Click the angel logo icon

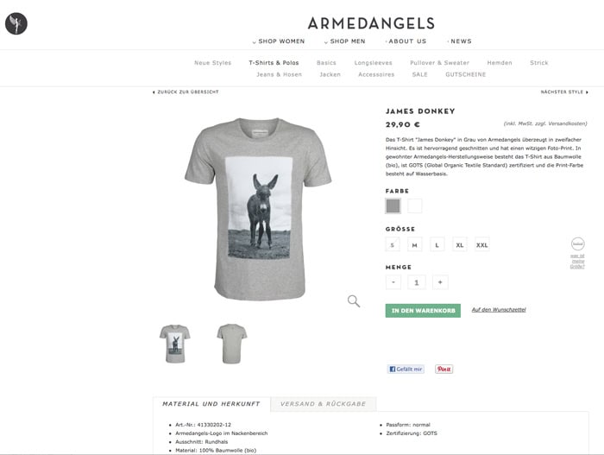16,23
